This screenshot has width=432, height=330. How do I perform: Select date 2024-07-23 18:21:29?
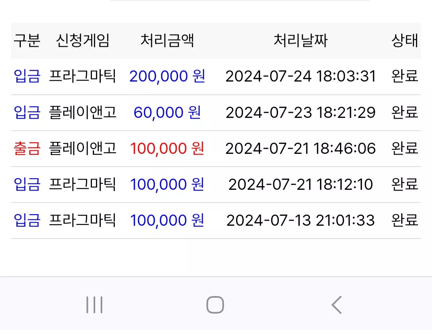300,112
